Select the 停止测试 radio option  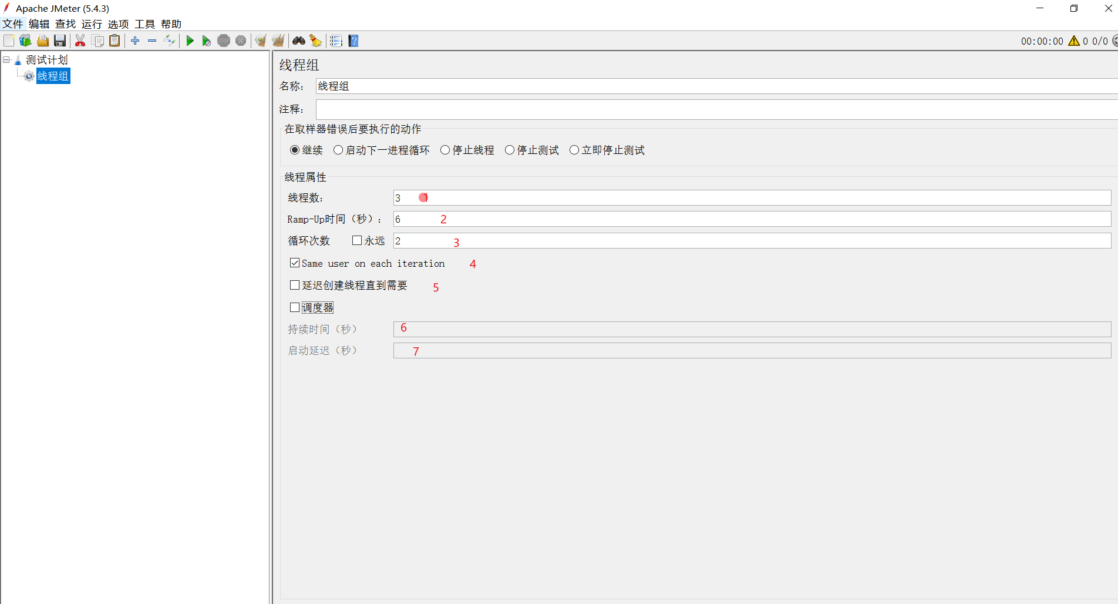(510, 150)
